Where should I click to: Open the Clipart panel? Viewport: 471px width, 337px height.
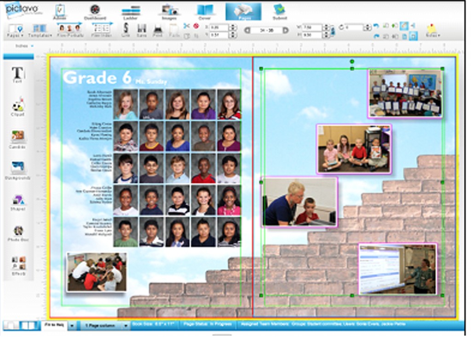(x=17, y=107)
